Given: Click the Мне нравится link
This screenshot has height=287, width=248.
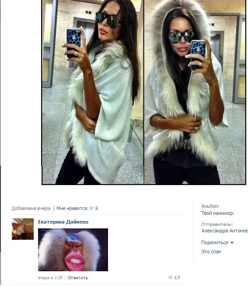Looking at the screenshot, I should point(72,208).
